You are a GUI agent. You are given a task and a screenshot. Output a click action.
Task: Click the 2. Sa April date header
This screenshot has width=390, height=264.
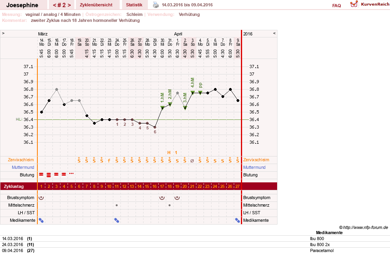point(185,42)
